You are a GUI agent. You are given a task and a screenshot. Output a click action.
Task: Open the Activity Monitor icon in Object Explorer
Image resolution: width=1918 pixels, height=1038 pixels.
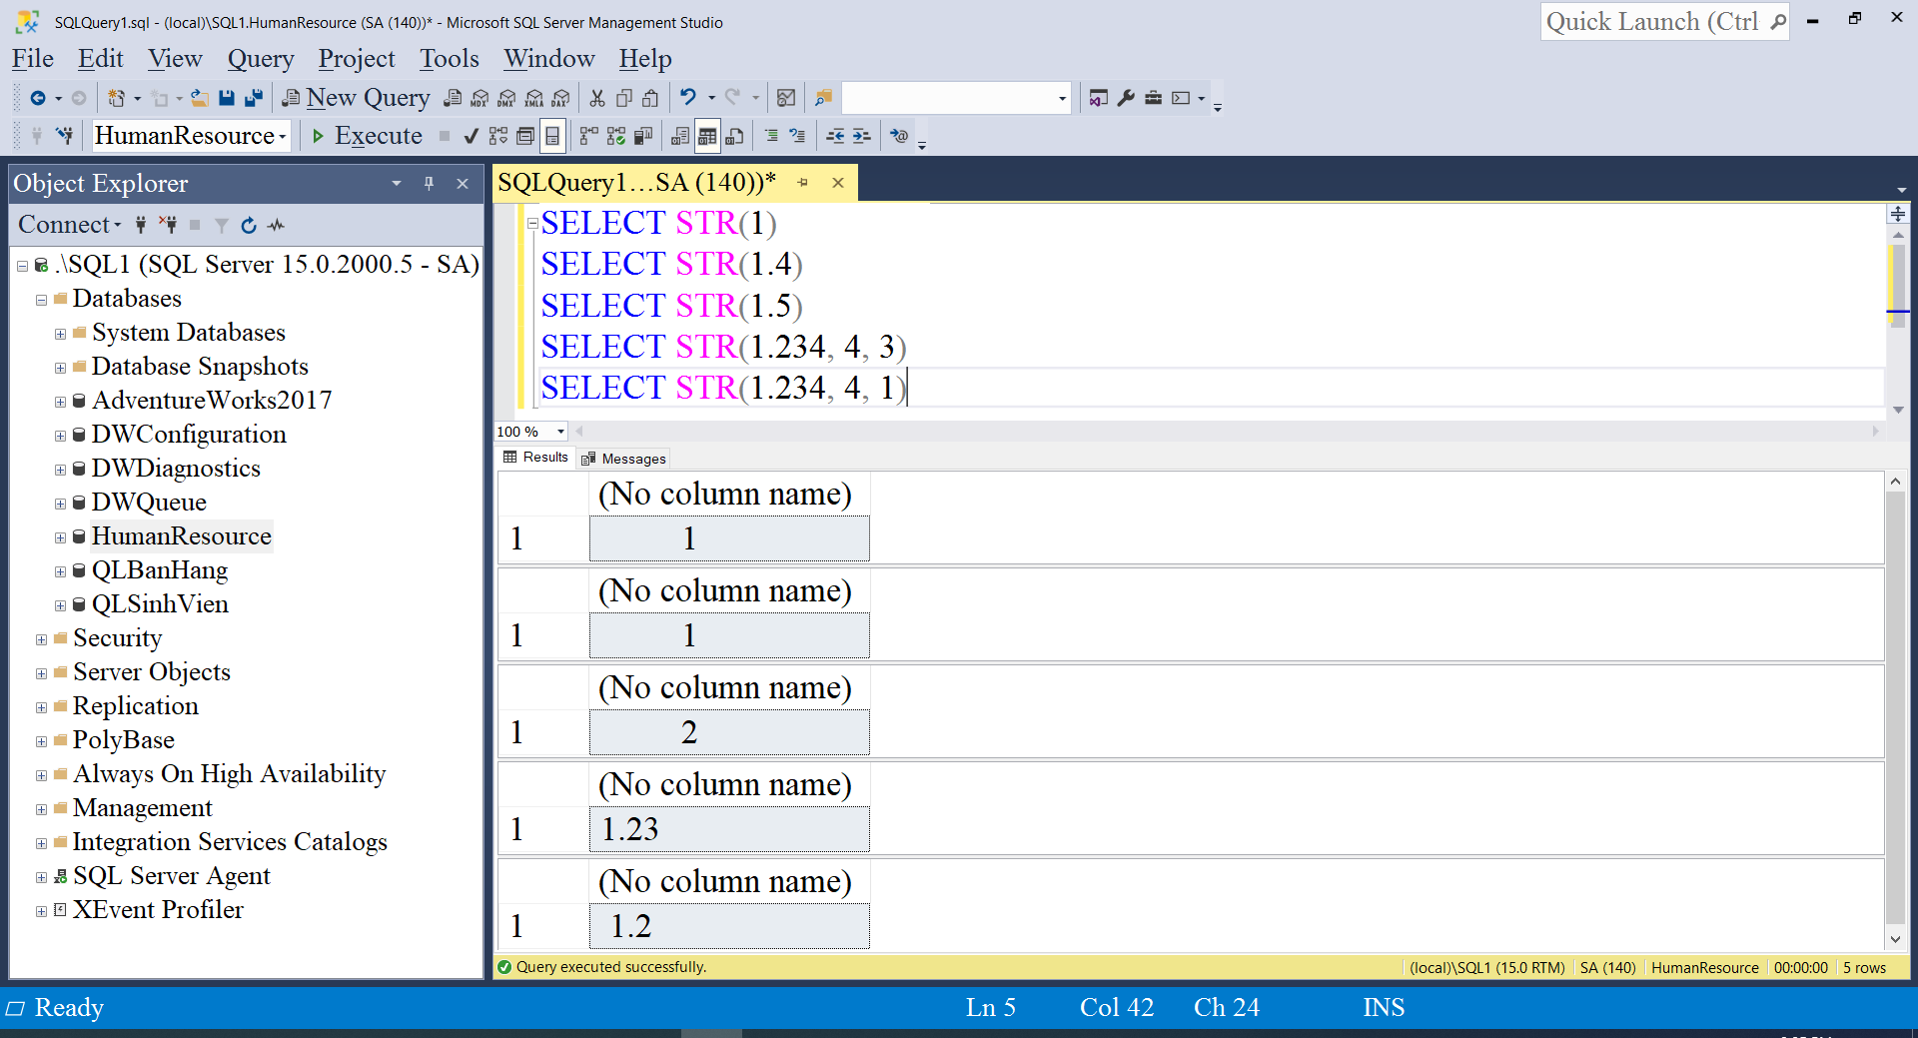click(277, 226)
